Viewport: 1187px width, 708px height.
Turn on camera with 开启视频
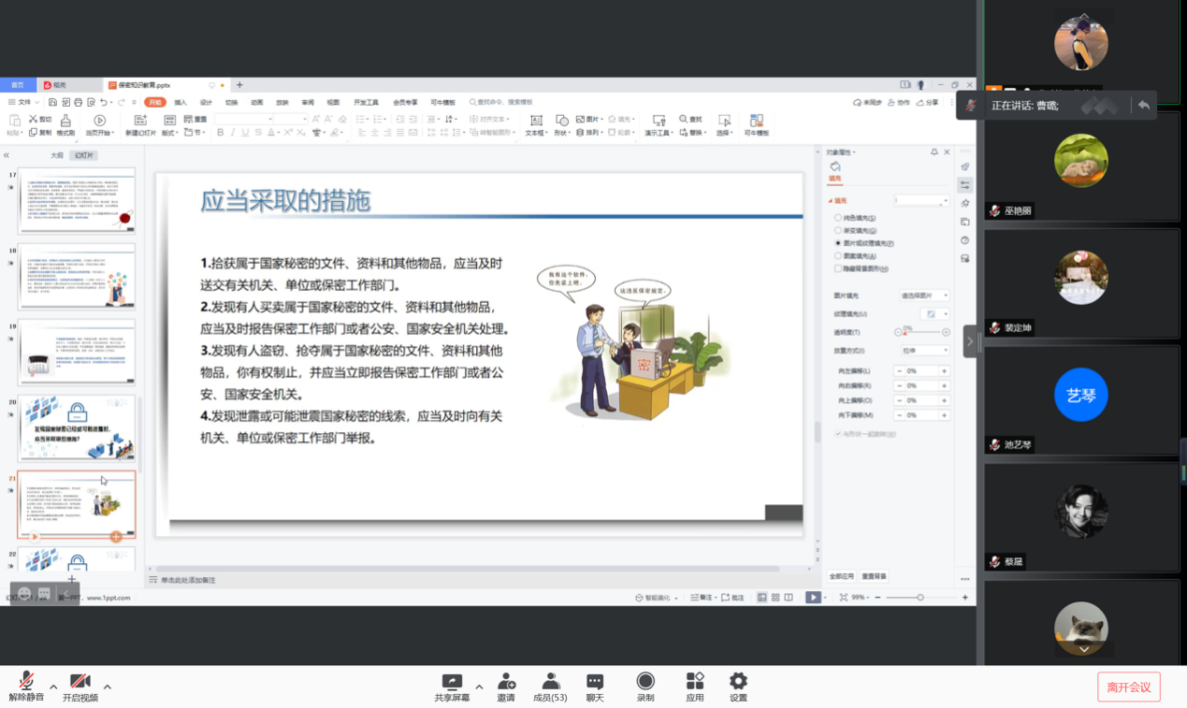[x=80, y=686]
